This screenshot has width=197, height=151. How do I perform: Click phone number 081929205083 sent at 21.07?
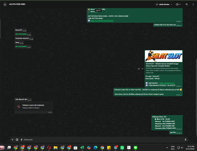click(x=21, y=47)
